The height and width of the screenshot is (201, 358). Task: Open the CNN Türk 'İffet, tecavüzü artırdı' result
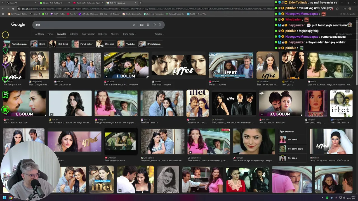(121, 142)
